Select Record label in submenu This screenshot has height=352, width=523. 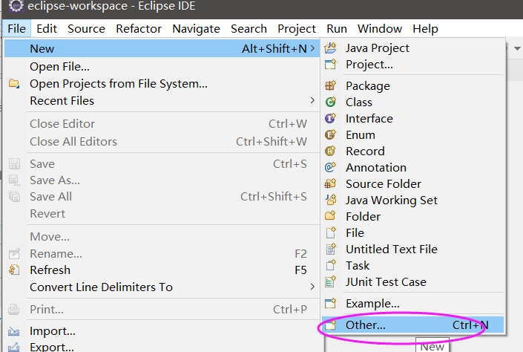pos(365,151)
